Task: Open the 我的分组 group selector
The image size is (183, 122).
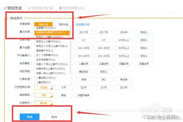Action: pos(63,24)
